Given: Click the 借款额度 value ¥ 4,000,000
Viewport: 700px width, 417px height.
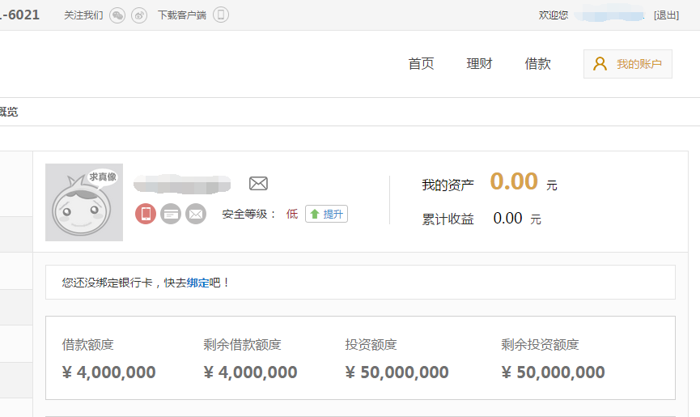Looking at the screenshot, I should point(108,372).
